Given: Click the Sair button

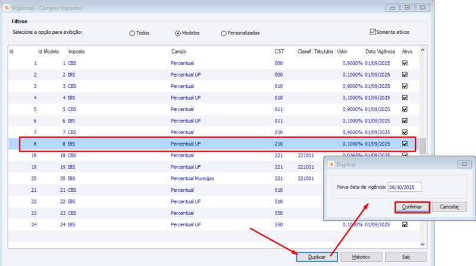Looking at the screenshot, I should (406, 257).
